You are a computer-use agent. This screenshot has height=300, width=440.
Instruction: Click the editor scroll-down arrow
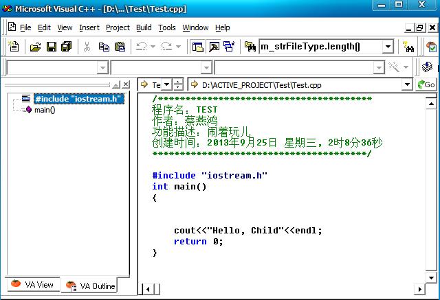[431, 277]
